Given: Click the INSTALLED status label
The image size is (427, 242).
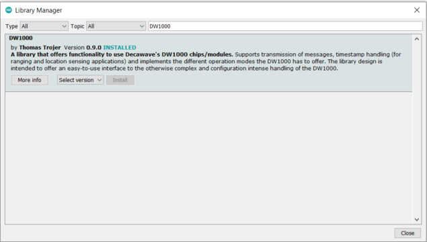Looking at the screenshot, I should (120, 47).
